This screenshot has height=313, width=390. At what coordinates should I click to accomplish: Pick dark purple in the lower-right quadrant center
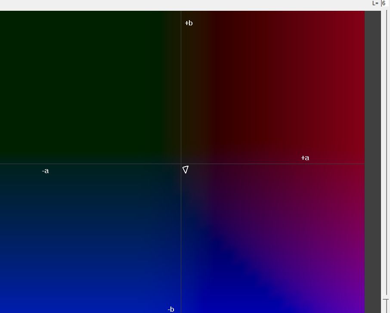tap(271, 237)
